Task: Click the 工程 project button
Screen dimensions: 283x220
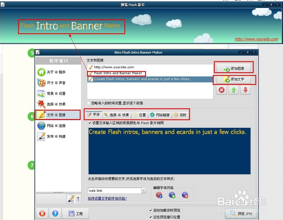Action: click(76, 214)
